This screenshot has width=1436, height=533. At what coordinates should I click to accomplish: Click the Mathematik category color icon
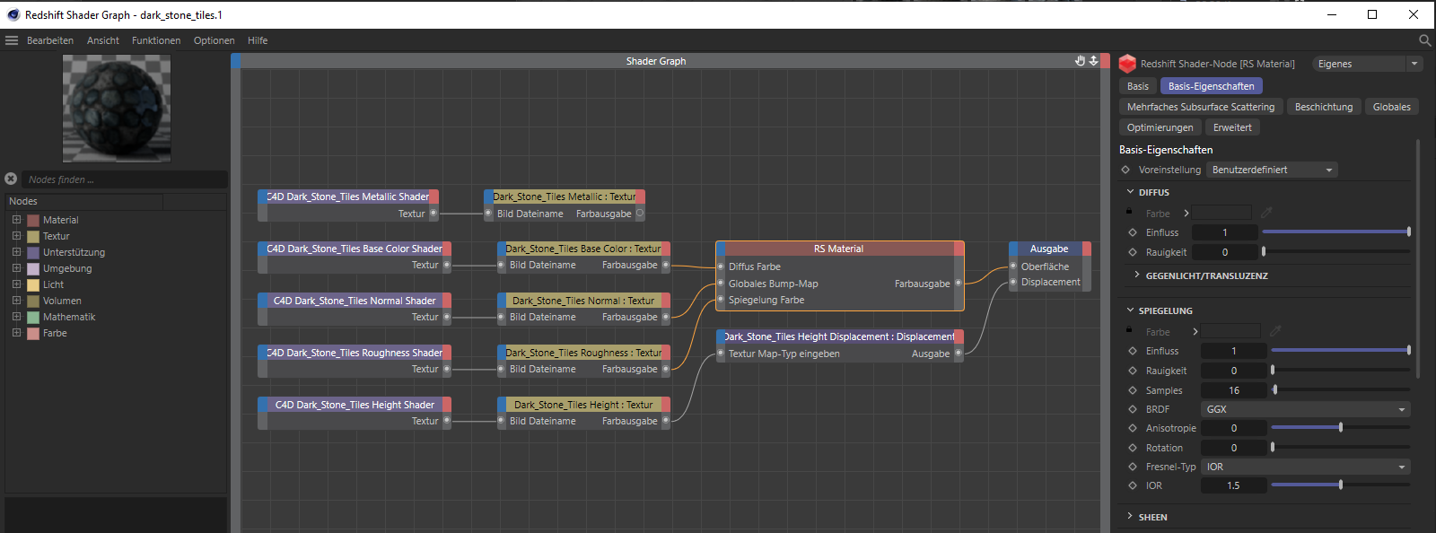33,317
